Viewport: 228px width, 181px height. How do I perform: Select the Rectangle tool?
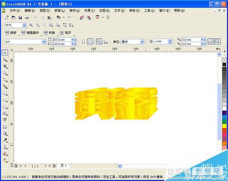pyautogui.click(x=5, y=93)
